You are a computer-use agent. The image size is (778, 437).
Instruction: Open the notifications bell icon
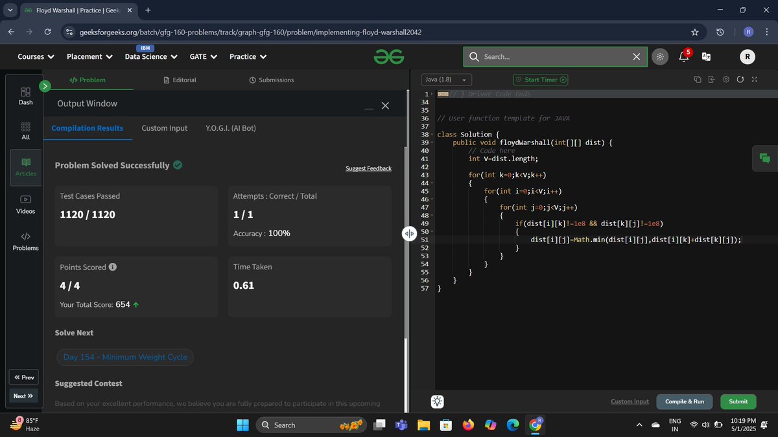pyautogui.click(x=684, y=56)
